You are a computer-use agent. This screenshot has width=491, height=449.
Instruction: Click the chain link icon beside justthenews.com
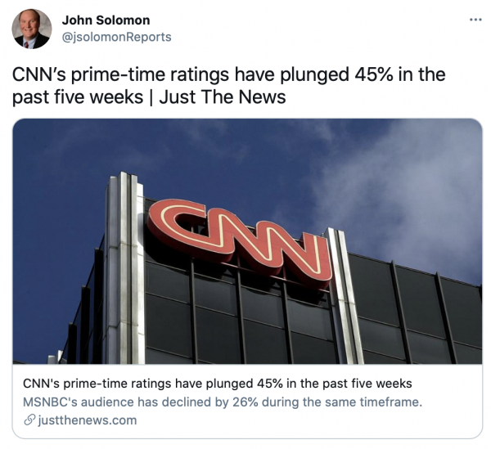tap(29, 420)
